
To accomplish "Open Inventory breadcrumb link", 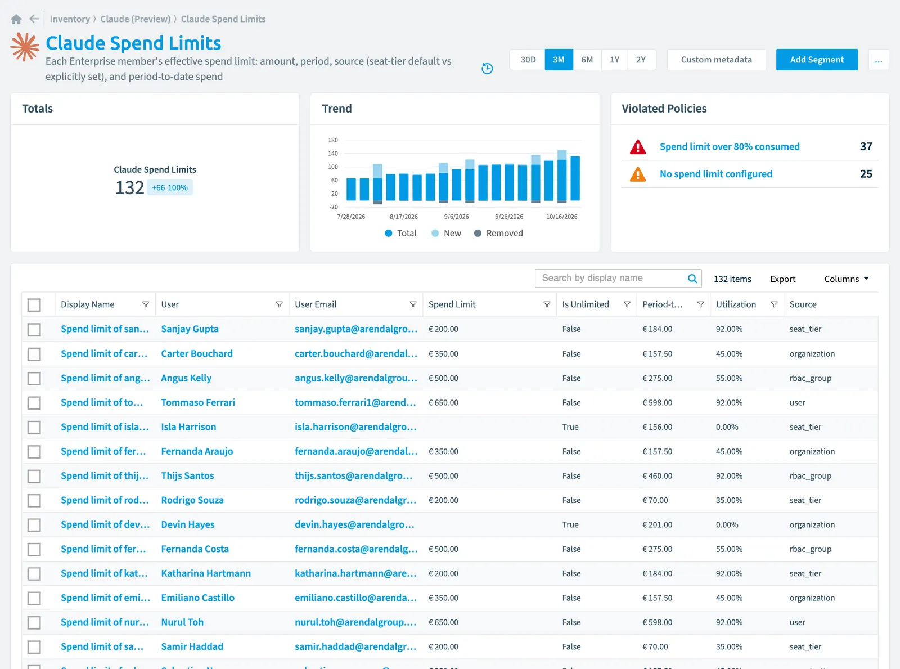I will [70, 19].
